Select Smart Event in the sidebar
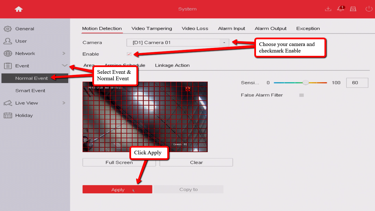Image resolution: width=375 pixels, height=211 pixels. pos(30,91)
